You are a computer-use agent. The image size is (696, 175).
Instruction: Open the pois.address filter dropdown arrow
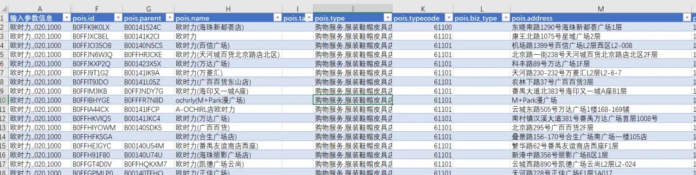687,18
